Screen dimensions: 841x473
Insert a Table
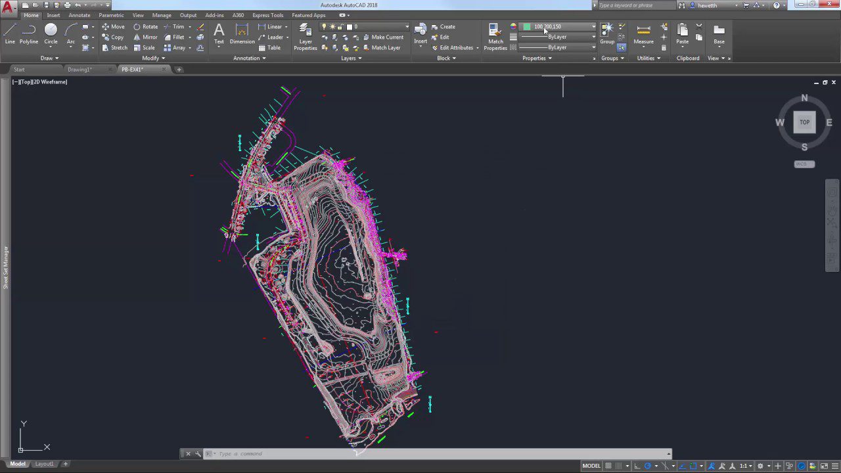269,48
